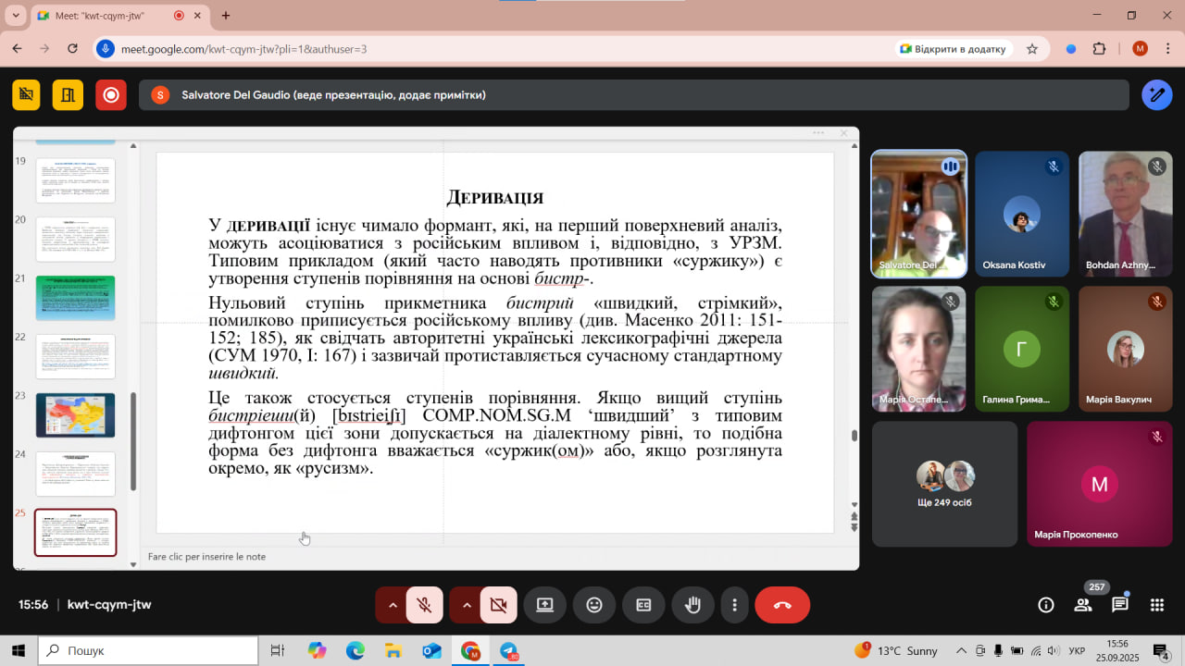Toggle closed captions button
This screenshot has height=666, width=1185.
point(643,605)
